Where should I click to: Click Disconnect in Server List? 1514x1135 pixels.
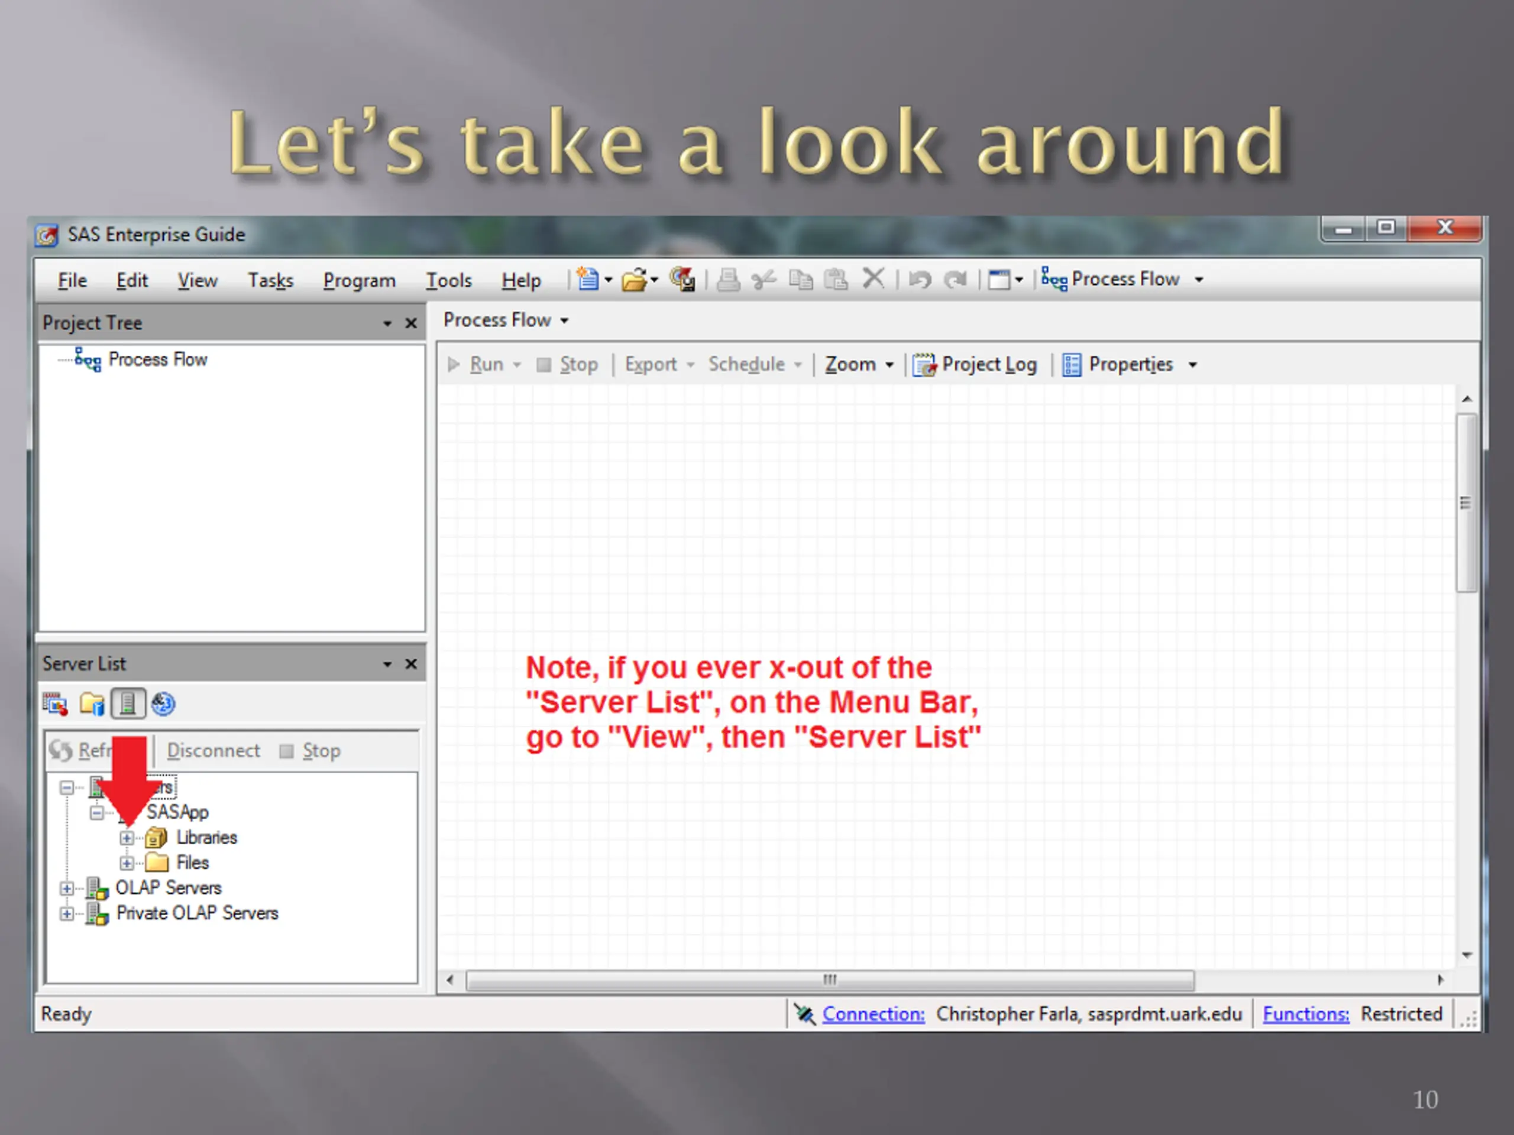(x=213, y=751)
